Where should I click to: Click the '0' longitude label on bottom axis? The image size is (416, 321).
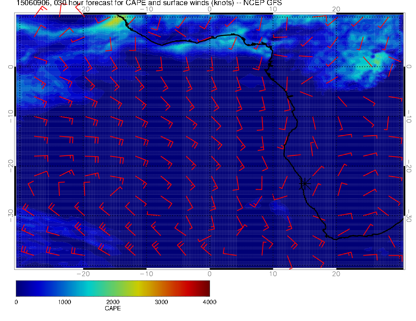coord(210,274)
